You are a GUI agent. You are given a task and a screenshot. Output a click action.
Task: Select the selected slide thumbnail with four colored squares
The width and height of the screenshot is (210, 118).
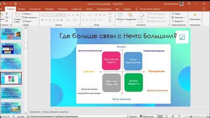tap(11, 78)
